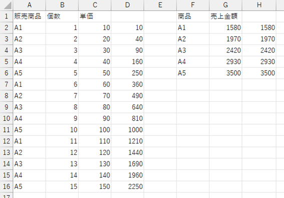This screenshot has width=284, height=198.
Task: Click the 個数 header cell
Action: pyautogui.click(x=62, y=17)
